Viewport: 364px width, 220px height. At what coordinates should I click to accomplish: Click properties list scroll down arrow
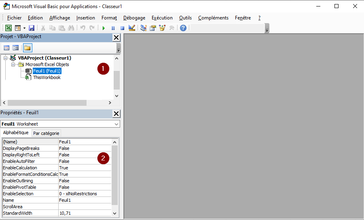(115, 213)
